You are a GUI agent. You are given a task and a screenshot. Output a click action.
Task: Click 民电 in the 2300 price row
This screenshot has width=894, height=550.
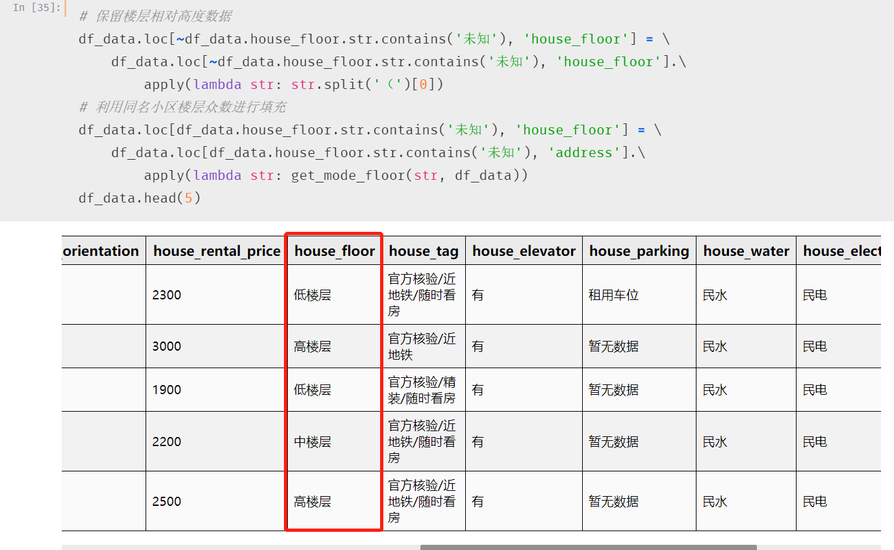[x=815, y=295]
